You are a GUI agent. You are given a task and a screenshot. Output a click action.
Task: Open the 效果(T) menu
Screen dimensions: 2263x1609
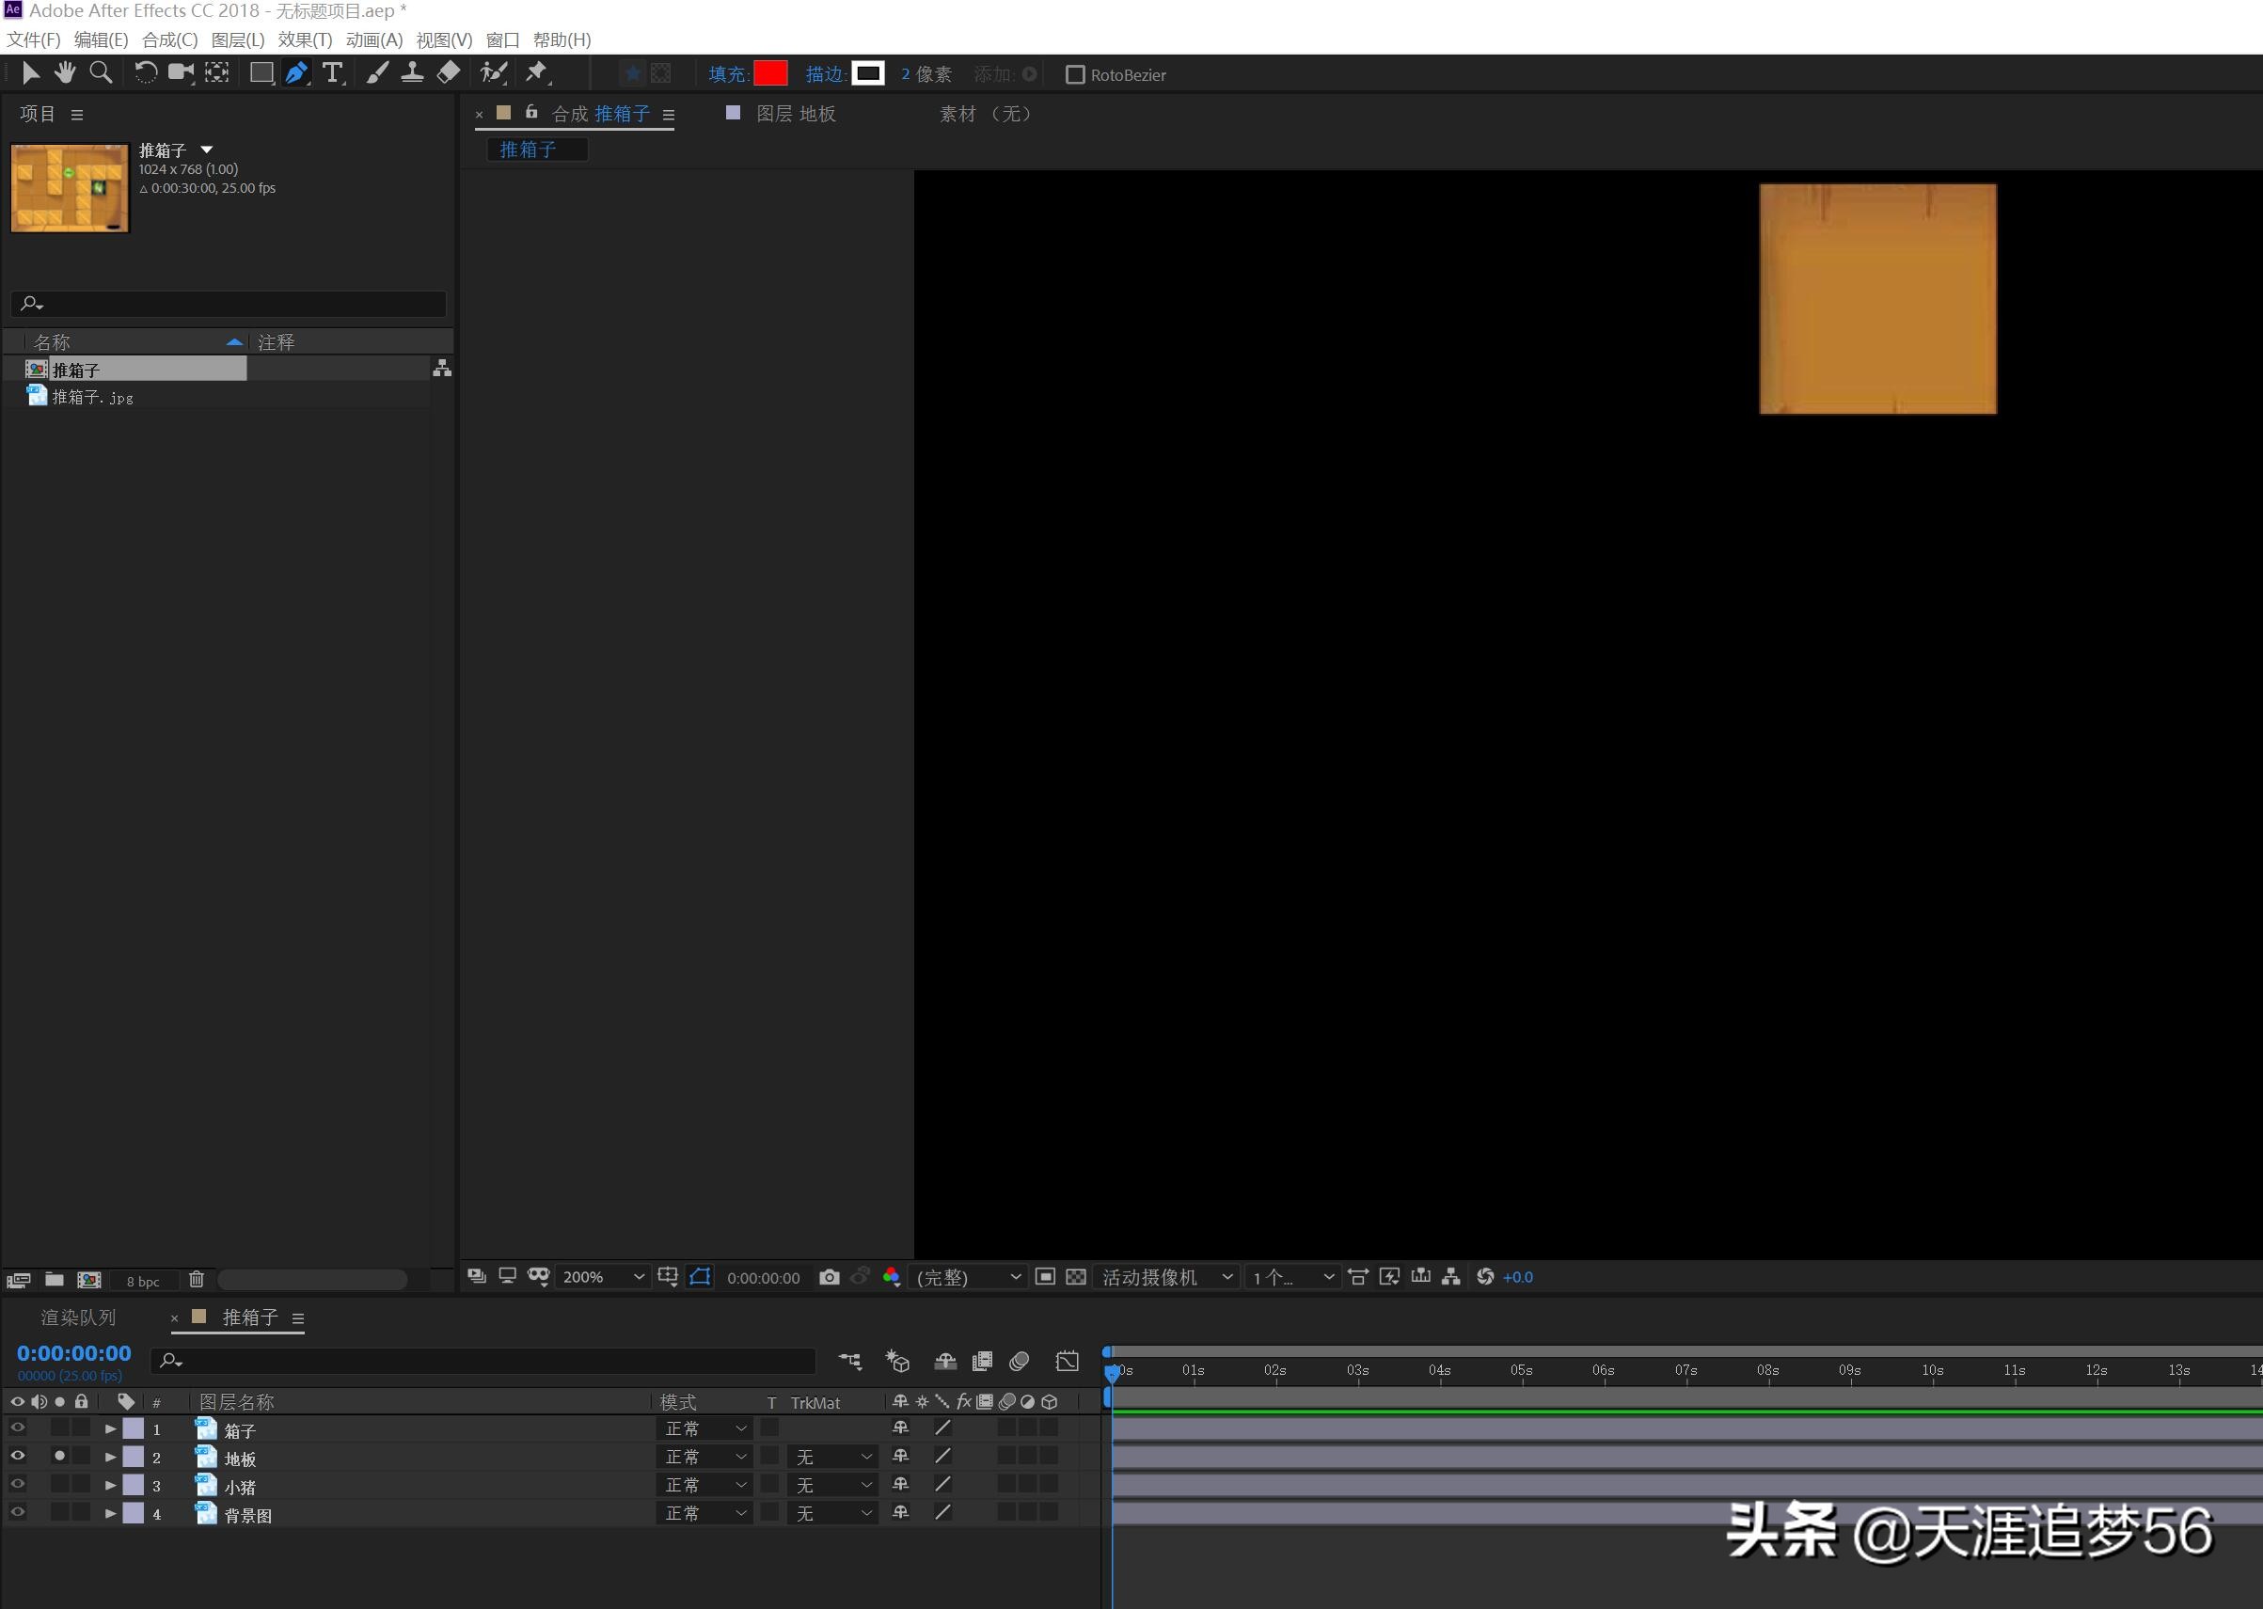tap(304, 39)
